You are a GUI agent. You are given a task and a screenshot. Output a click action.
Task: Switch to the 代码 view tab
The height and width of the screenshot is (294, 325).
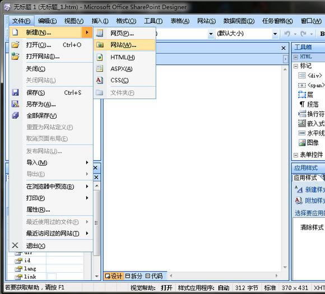click(x=154, y=276)
